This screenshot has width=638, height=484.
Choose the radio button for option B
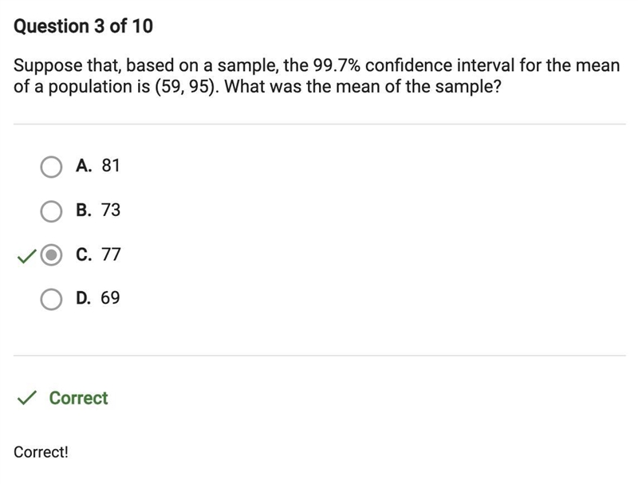51,211
